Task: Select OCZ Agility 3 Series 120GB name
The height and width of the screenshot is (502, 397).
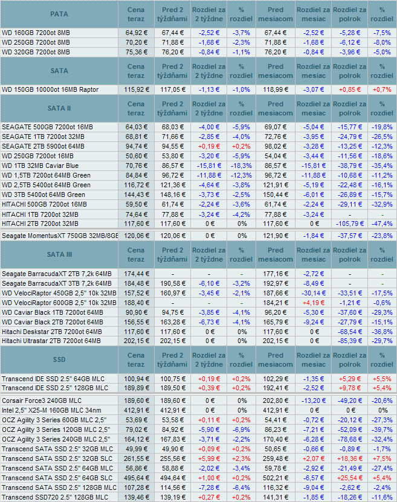Action: click(x=56, y=430)
